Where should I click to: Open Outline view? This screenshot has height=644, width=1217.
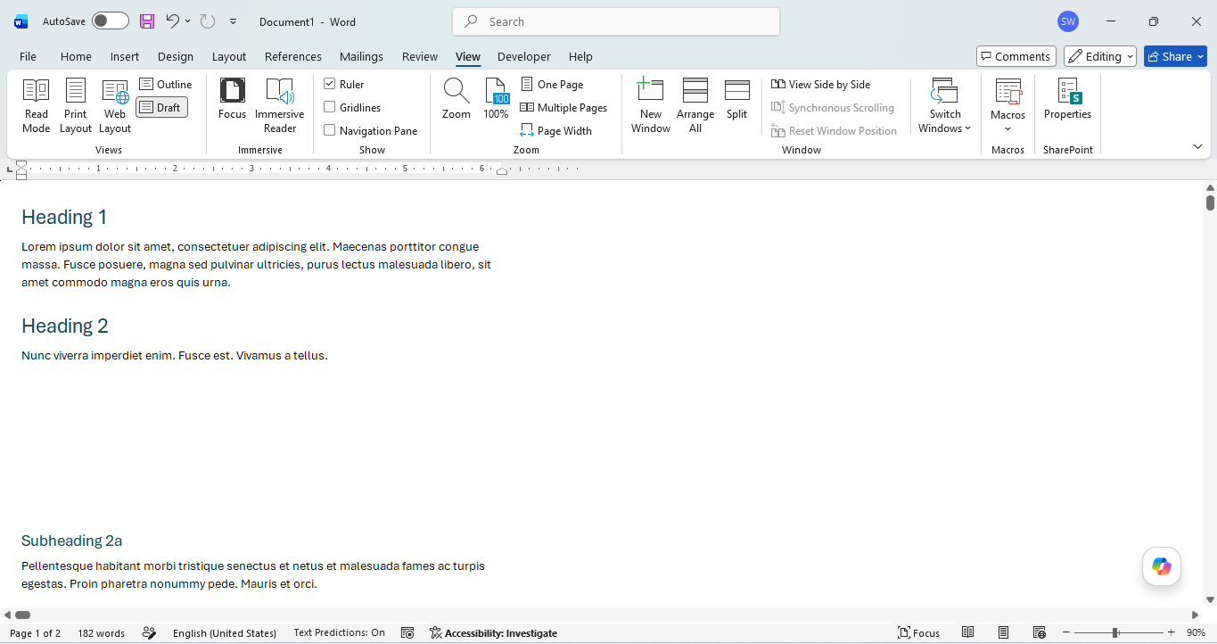coord(166,85)
